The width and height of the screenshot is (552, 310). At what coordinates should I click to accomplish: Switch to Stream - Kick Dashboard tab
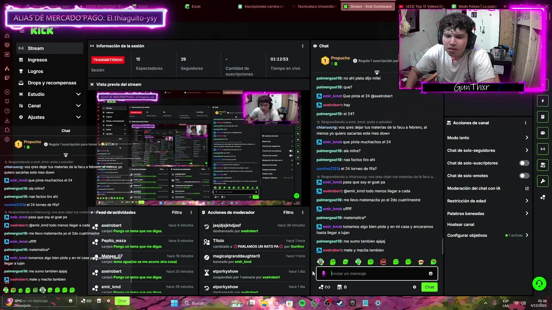point(369,6)
